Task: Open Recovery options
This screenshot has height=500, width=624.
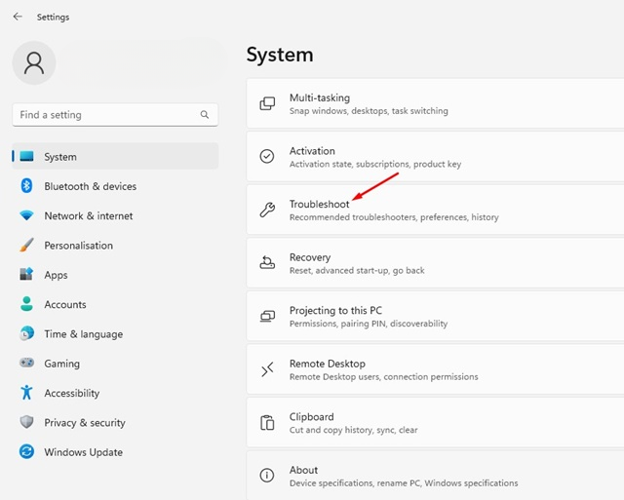Action: (x=436, y=263)
